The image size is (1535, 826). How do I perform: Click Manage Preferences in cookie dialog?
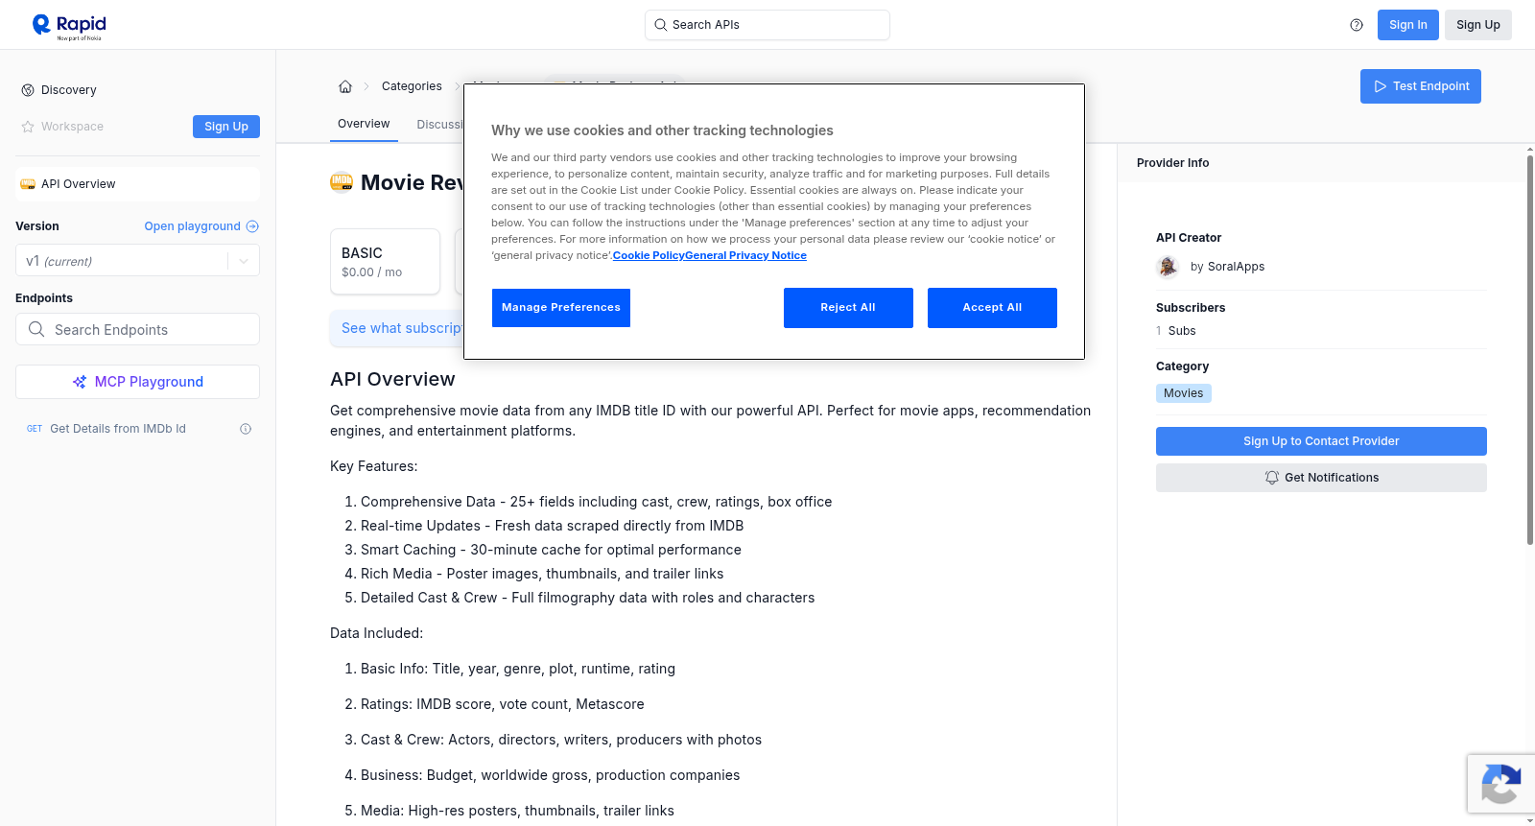[561, 308]
